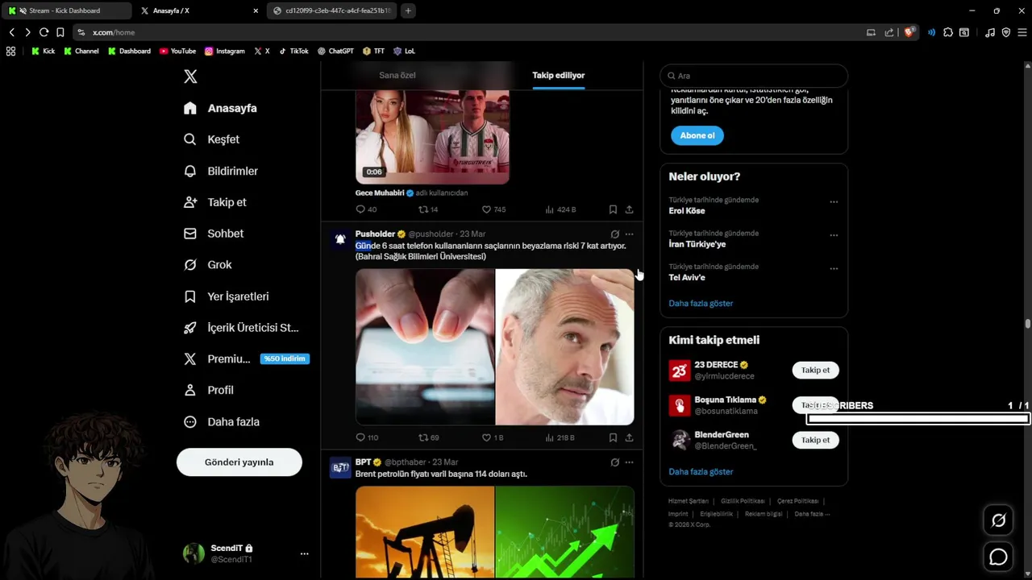Share the Pusholder post

click(x=629, y=437)
